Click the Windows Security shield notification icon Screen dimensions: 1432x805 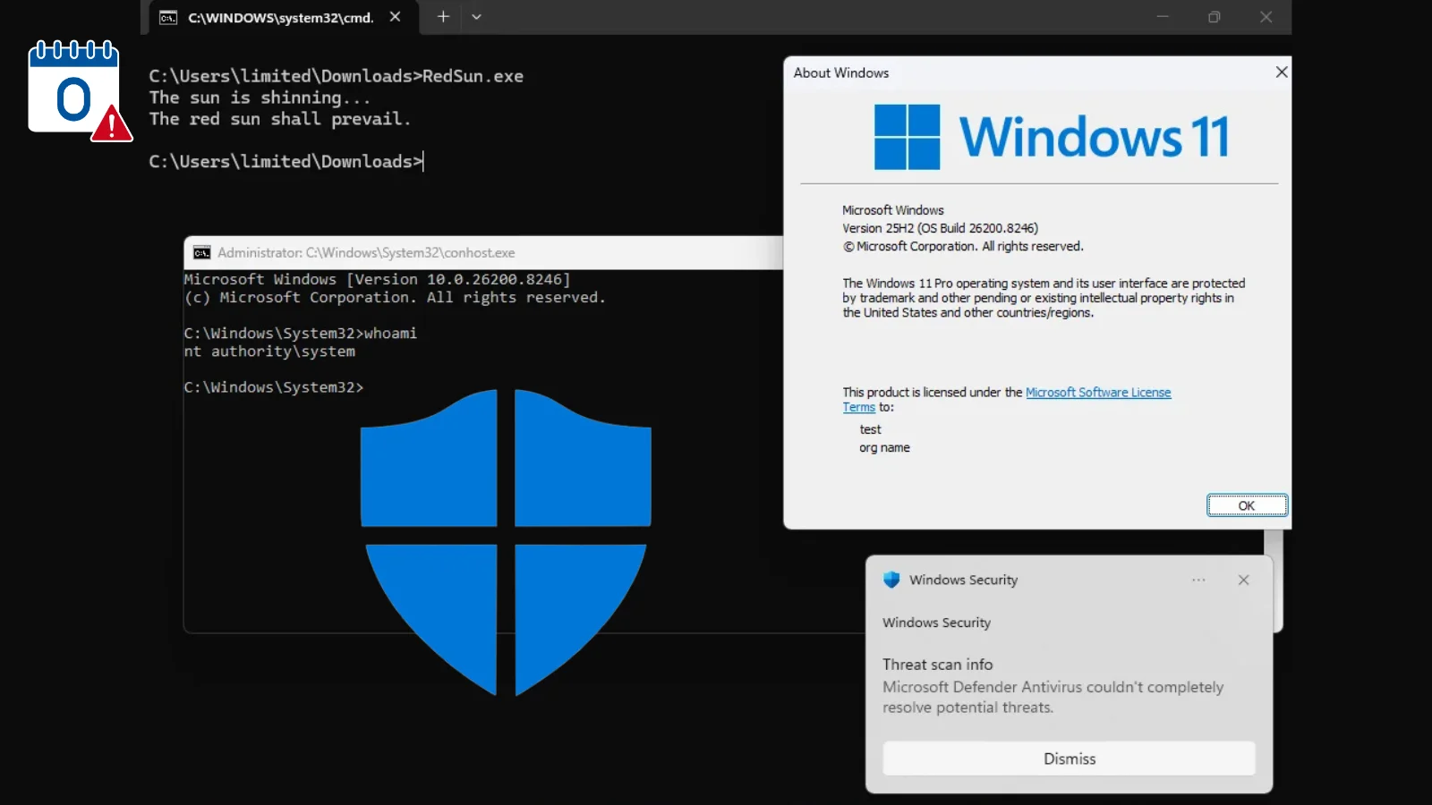891,580
